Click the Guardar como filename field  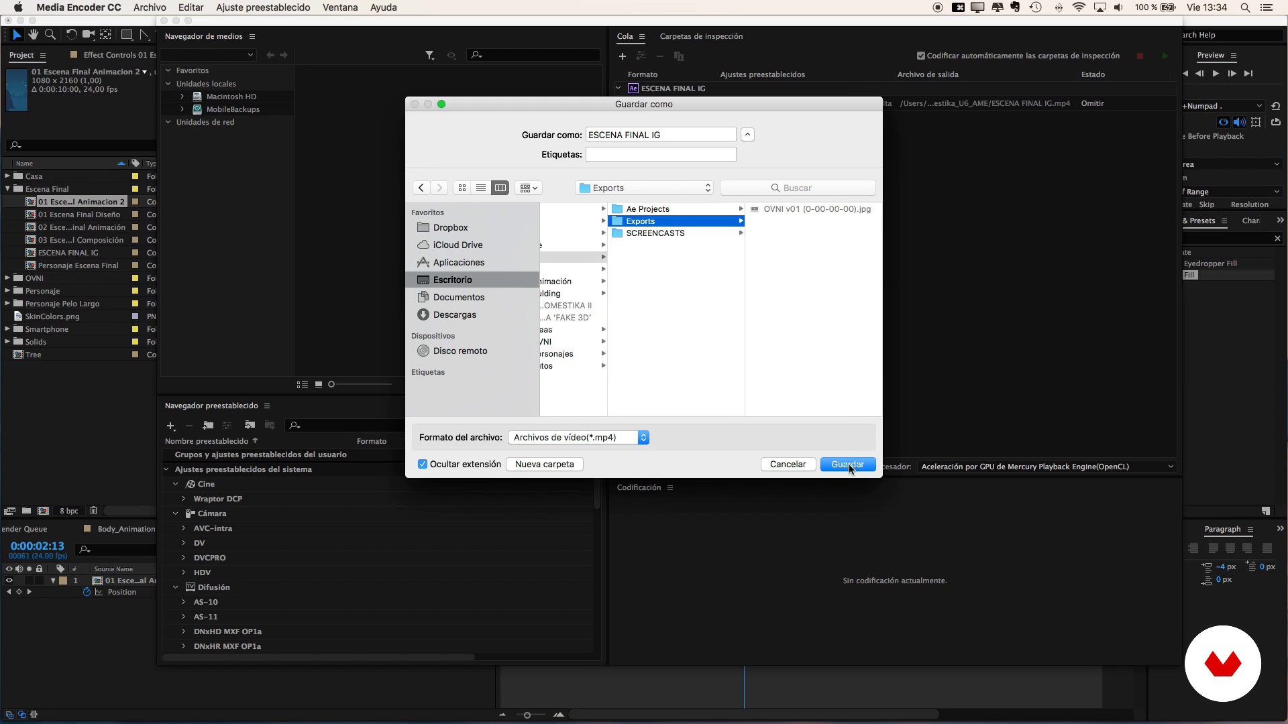(661, 135)
